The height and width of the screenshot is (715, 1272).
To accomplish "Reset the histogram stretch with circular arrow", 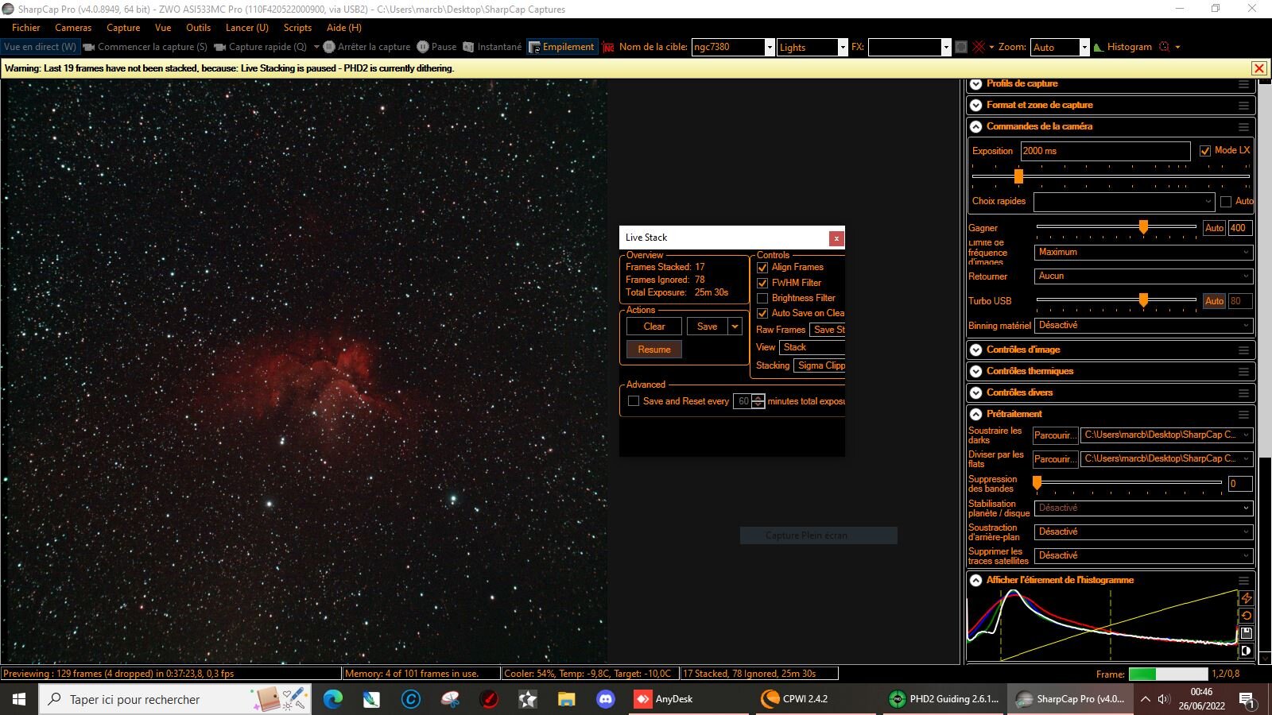I will [x=1247, y=616].
